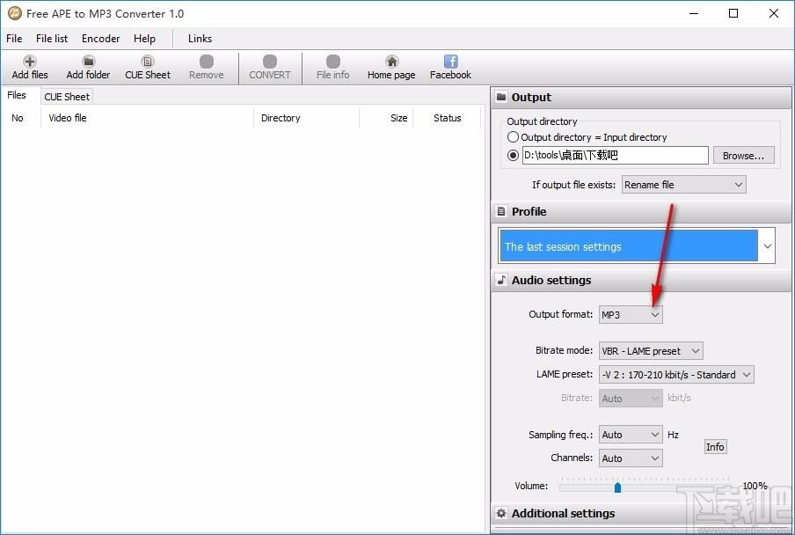Expand the Profile dropdown list

(767, 246)
